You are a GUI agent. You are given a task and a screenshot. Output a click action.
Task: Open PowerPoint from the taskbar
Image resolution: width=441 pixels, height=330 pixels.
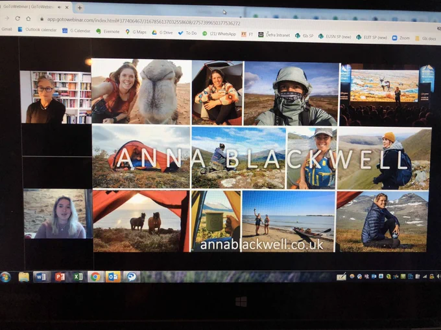pos(60,277)
